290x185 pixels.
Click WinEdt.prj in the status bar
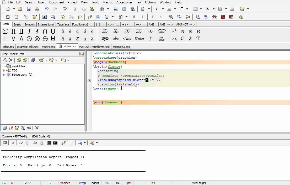pyautogui.click(x=199, y=183)
